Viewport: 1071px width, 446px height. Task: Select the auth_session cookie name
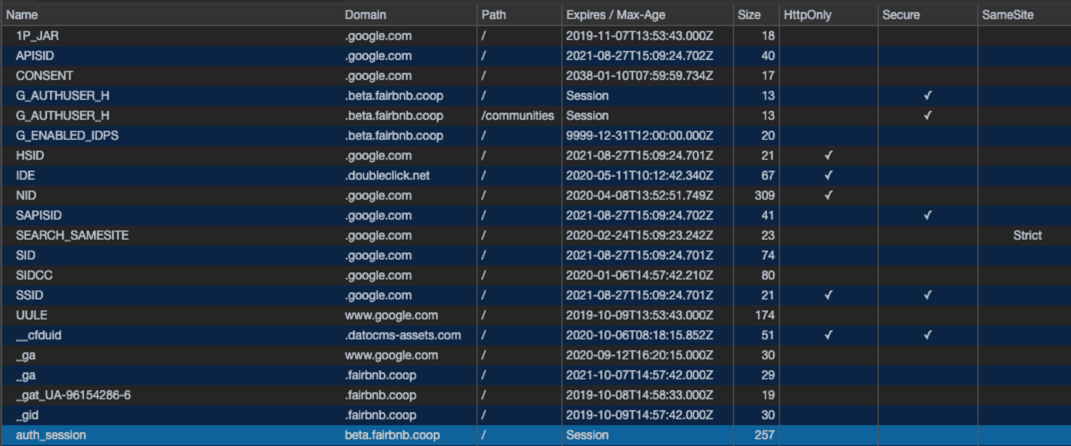(x=51, y=435)
